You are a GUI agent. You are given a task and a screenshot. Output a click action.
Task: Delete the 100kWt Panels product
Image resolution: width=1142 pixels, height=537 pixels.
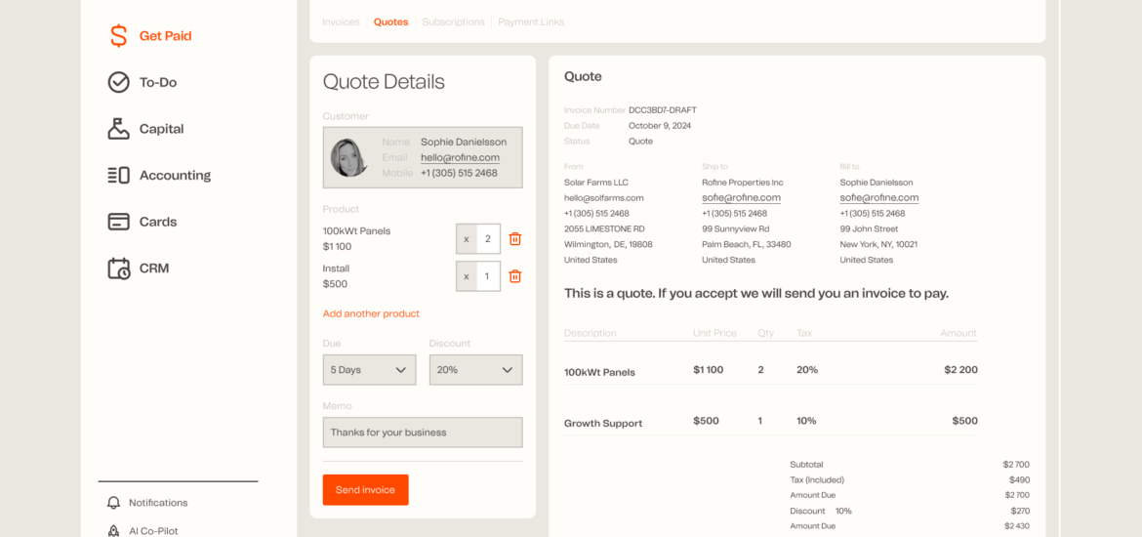pyautogui.click(x=515, y=239)
